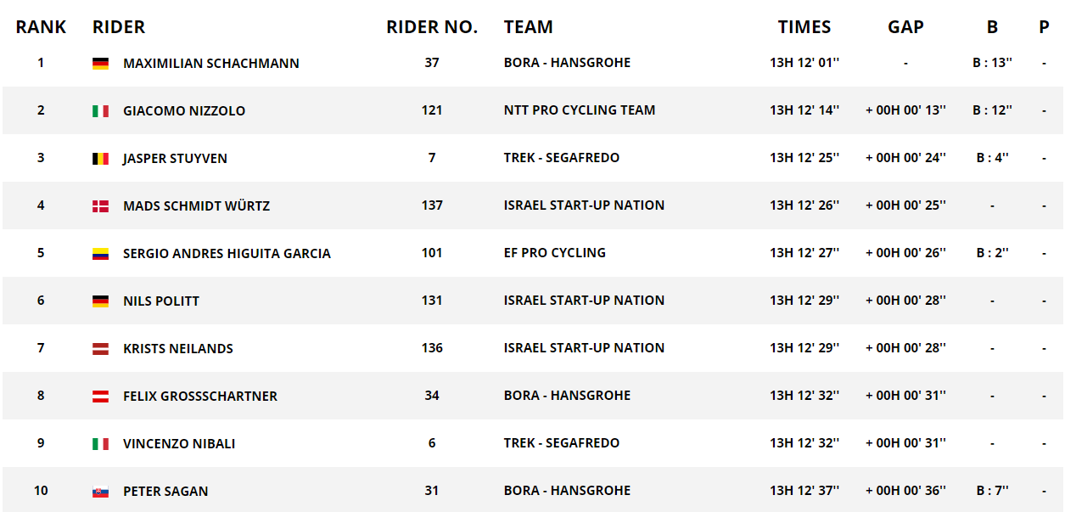Click the Belgian flag beside Jasper Stuyven
The height and width of the screenshot is (512, 1065).
coord(100,158)
